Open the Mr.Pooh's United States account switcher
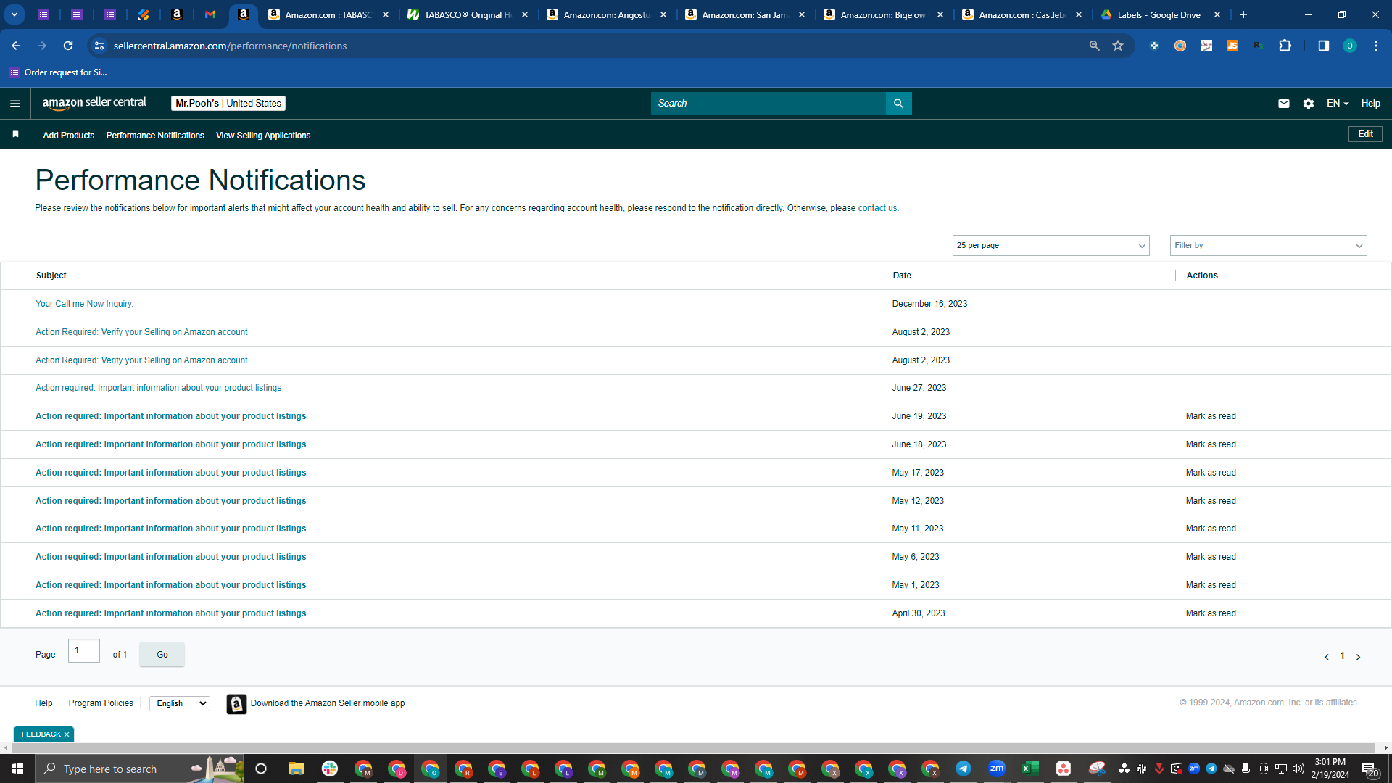The height and width of the screenshot is (783, 1392). coord(228,104)
